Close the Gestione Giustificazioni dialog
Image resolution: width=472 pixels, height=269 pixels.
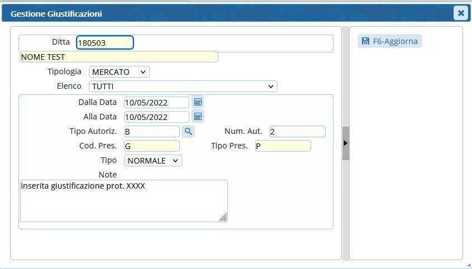[460, 13]
